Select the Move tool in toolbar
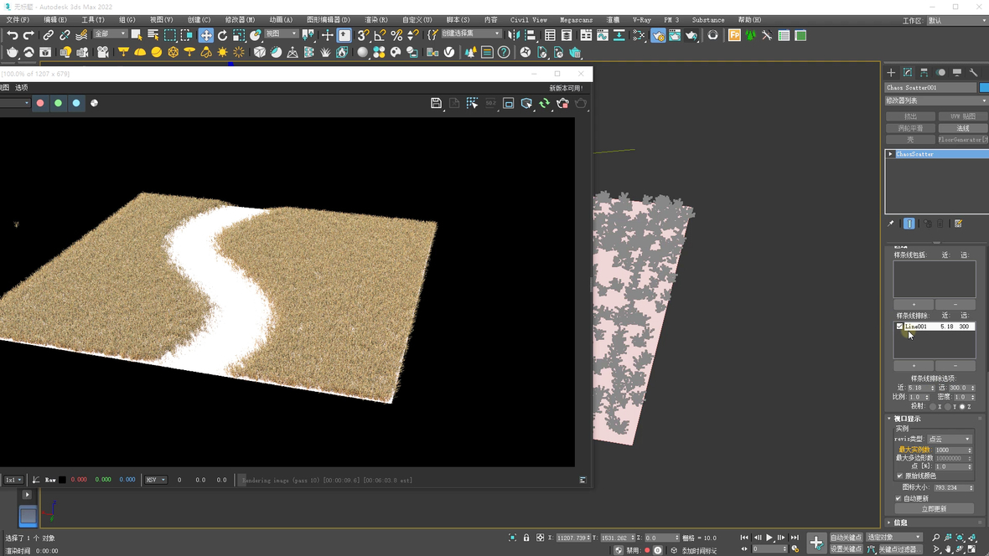 [205, 35]
